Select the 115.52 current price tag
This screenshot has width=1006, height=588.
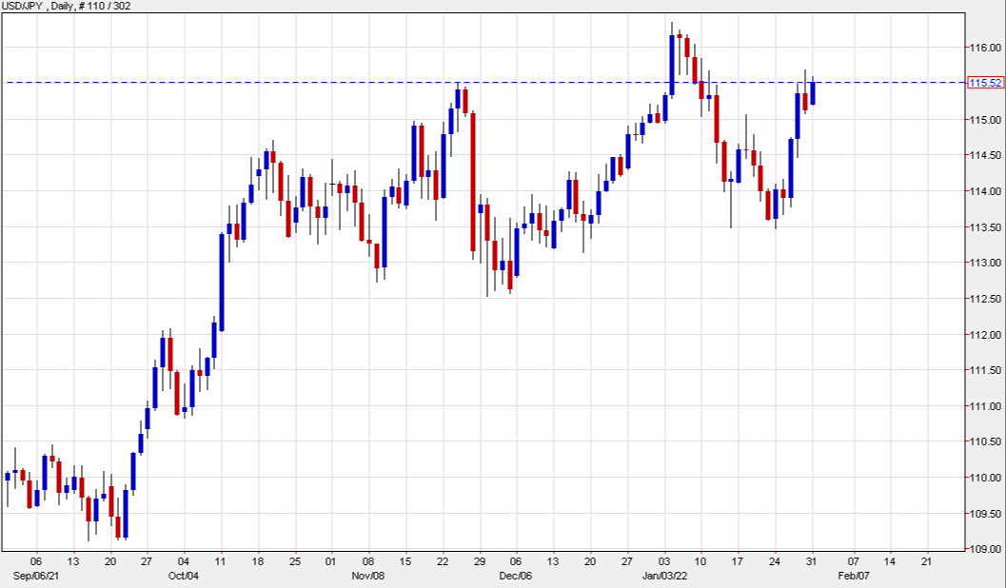[x=985, y=83]
